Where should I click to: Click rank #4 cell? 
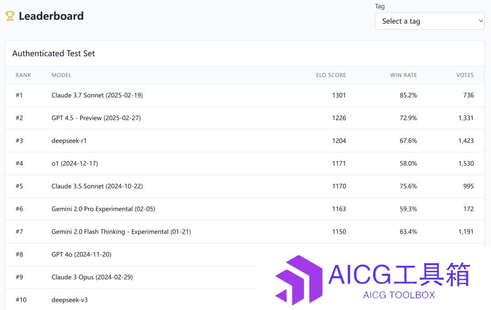point(20,163)
